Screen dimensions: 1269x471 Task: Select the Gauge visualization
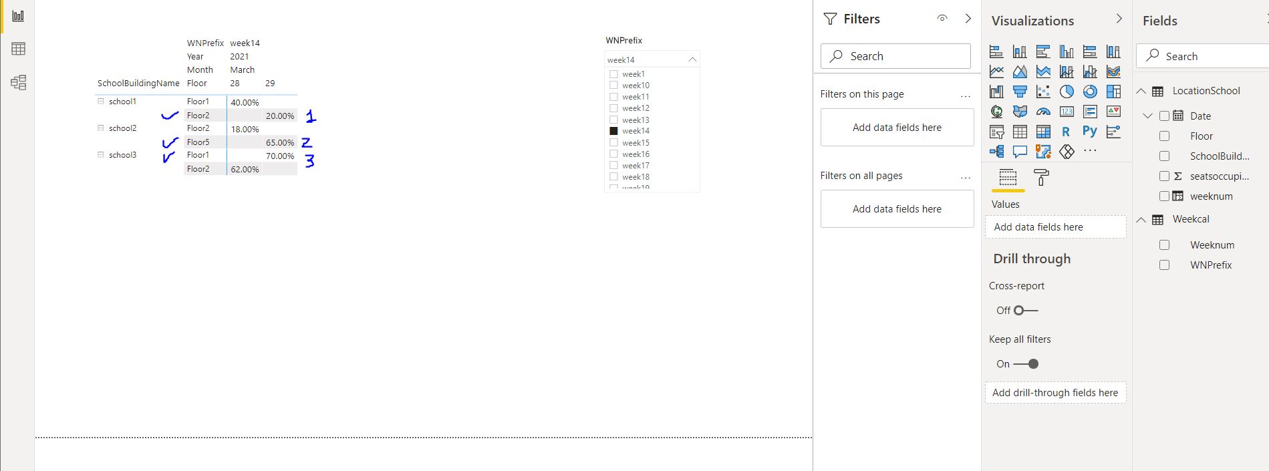pyautogui.click(x=1043, y=112)
